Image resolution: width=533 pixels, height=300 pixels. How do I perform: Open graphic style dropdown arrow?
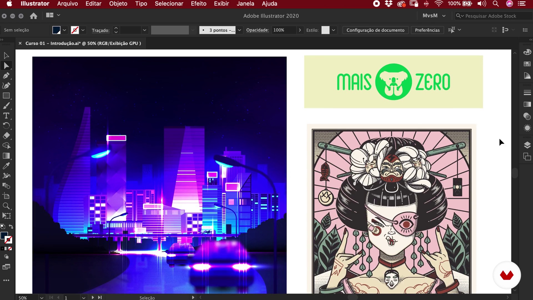(333, 30)
